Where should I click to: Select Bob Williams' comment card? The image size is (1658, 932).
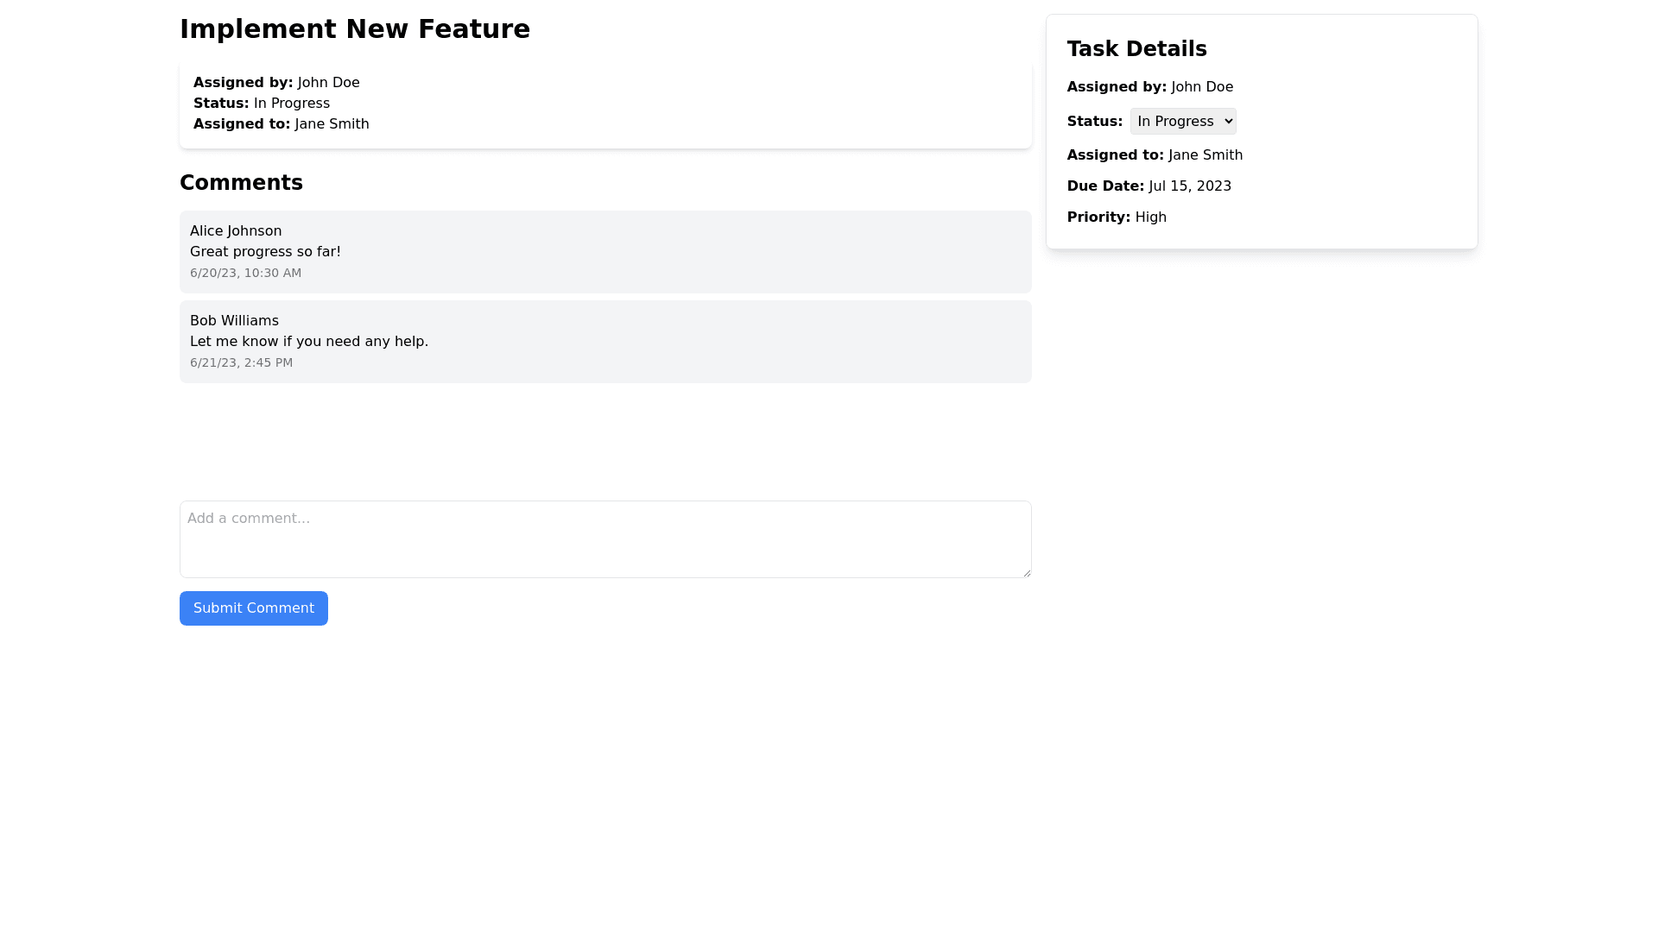tap(604, 342)
